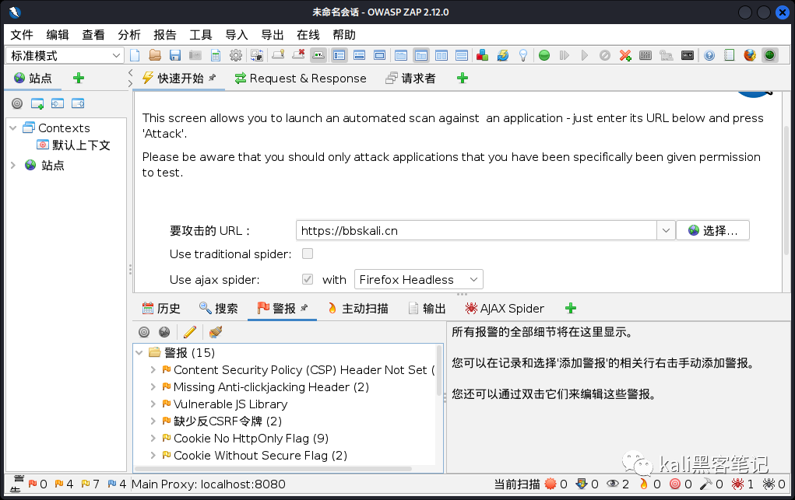Open the blue question mark help icon
This screenshot has height=500, width=795.
(709, 55)
